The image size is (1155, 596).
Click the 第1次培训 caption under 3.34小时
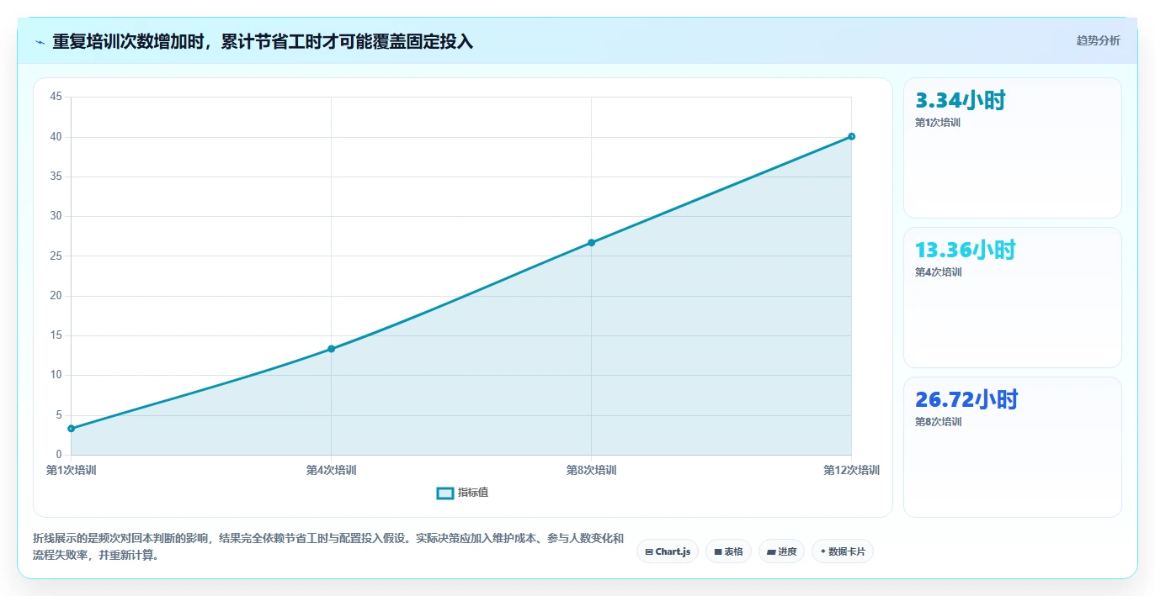(938, 123)
